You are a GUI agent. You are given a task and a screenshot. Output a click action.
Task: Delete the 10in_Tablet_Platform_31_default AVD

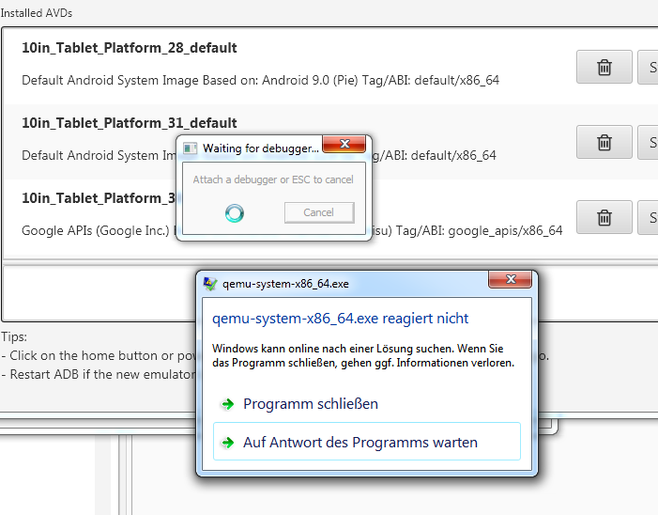click(604, 142)
